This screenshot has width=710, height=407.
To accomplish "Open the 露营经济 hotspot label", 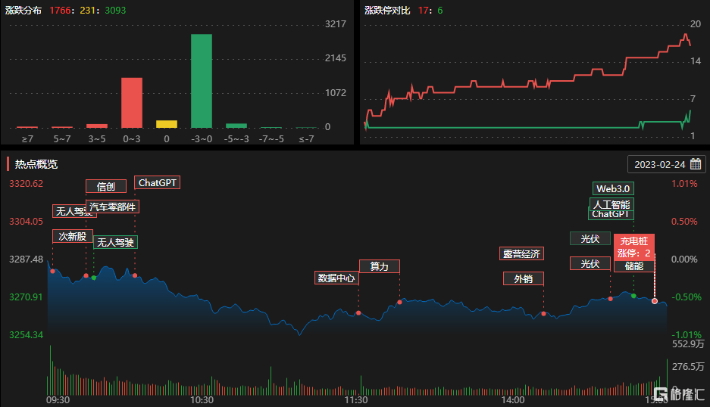I will click(x=521, y=253).
